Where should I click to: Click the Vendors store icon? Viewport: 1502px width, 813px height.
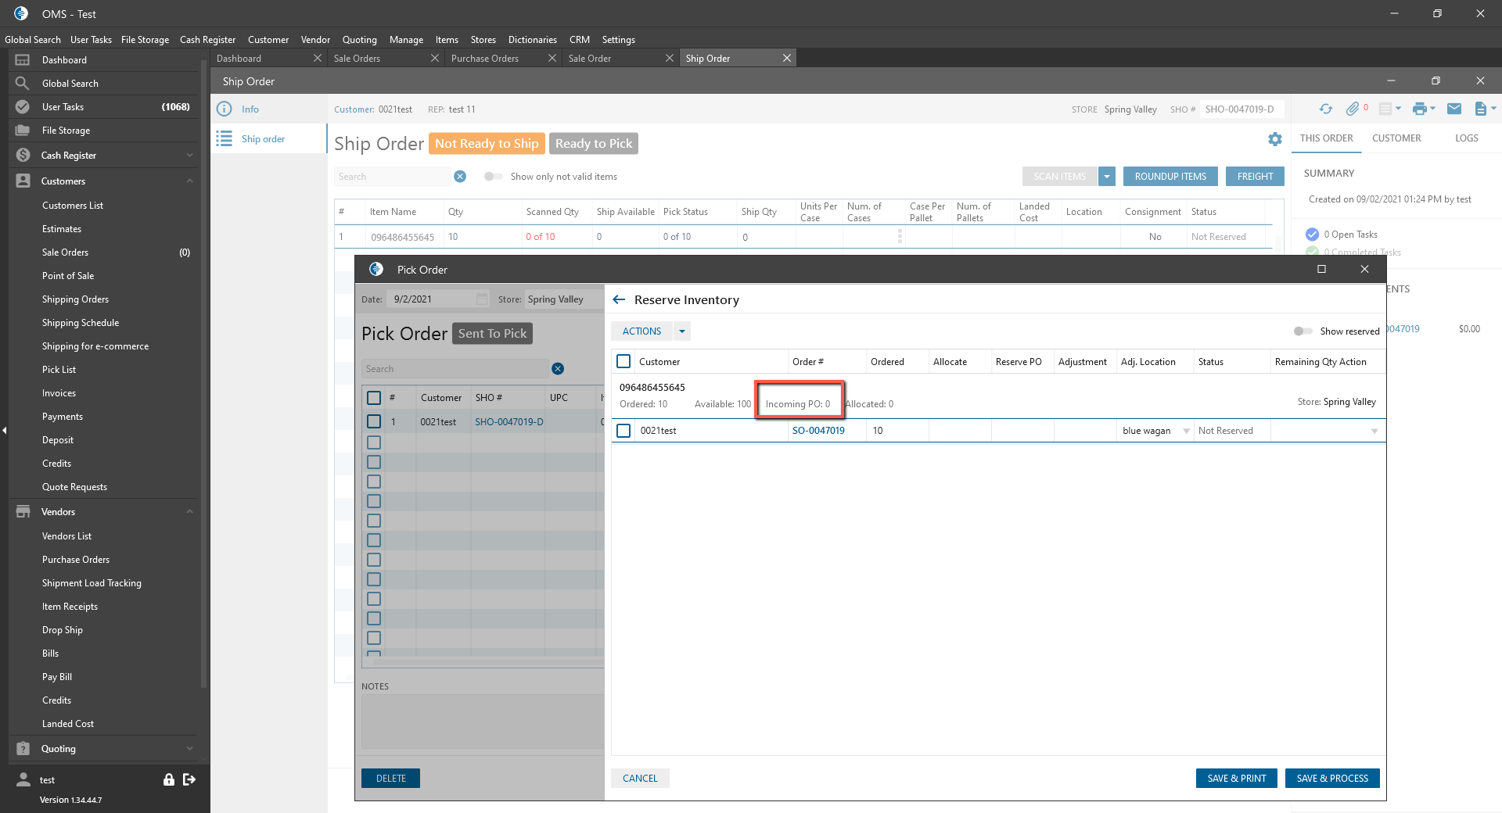pyautogui.click(x=23, y=512)
